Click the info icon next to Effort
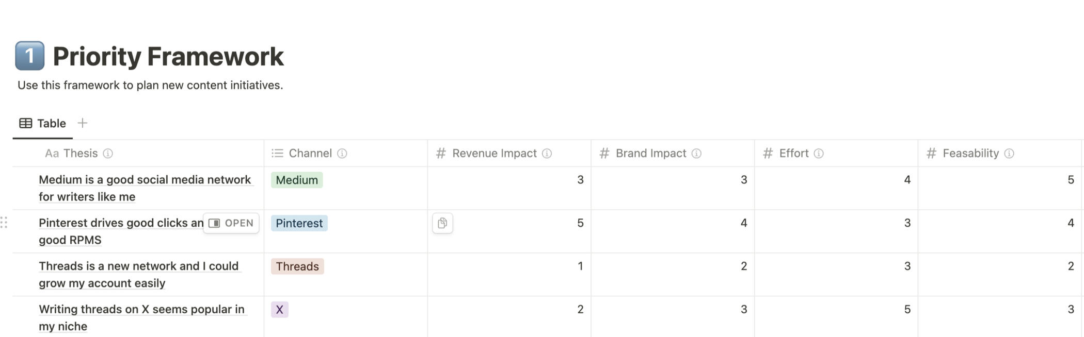Screen dimensions: 1084x337 [819, 154]
